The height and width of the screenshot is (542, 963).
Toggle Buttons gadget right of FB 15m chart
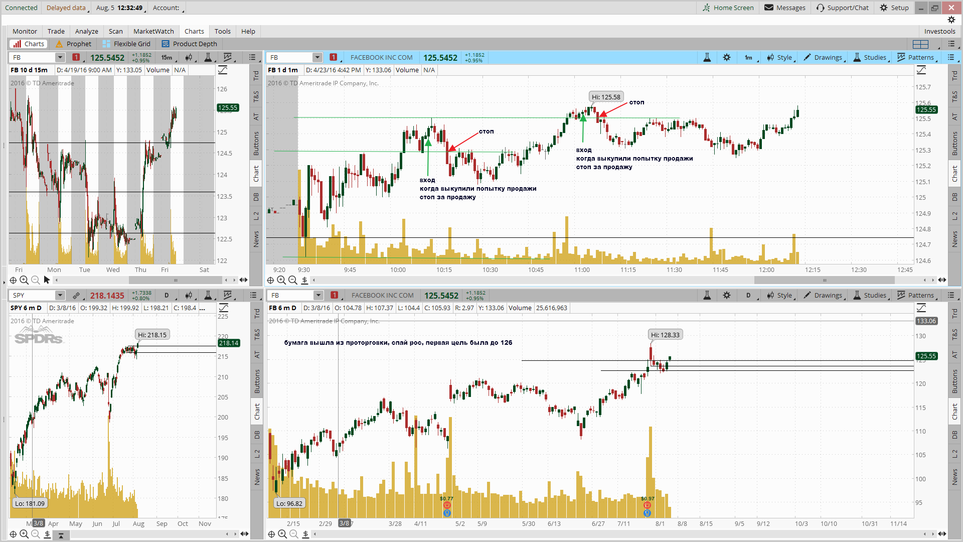[256, 143]
